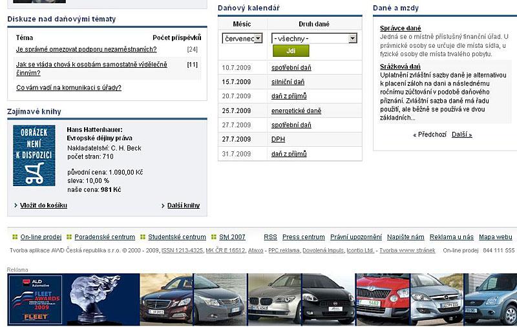The width and height of the screenshot is (517, 327).
Task: Open the tax type dropdown showing všechny
Action: point(314,39)
